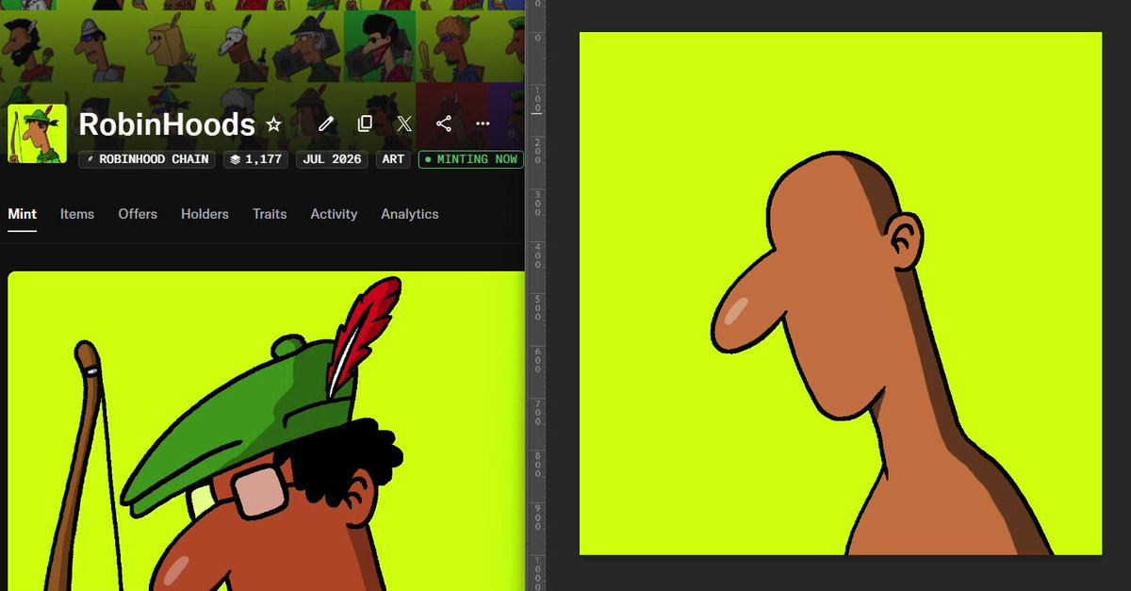The height and width of the screenshot is (591, 1131).
Task: Click the pencil edit icon
Action: click(326, 123)
